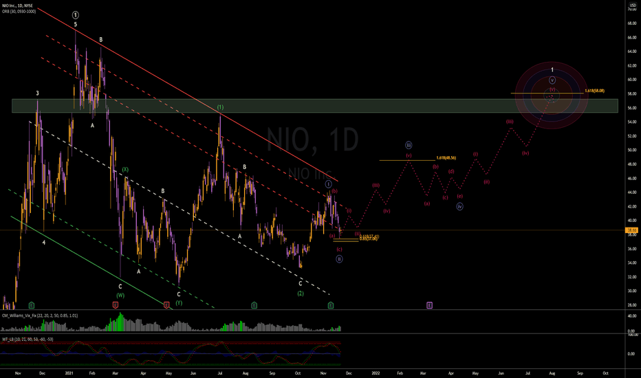Click the orange 38.66 current price tag
The height and width of the screenshot is (378, 641).
point(632,230)
